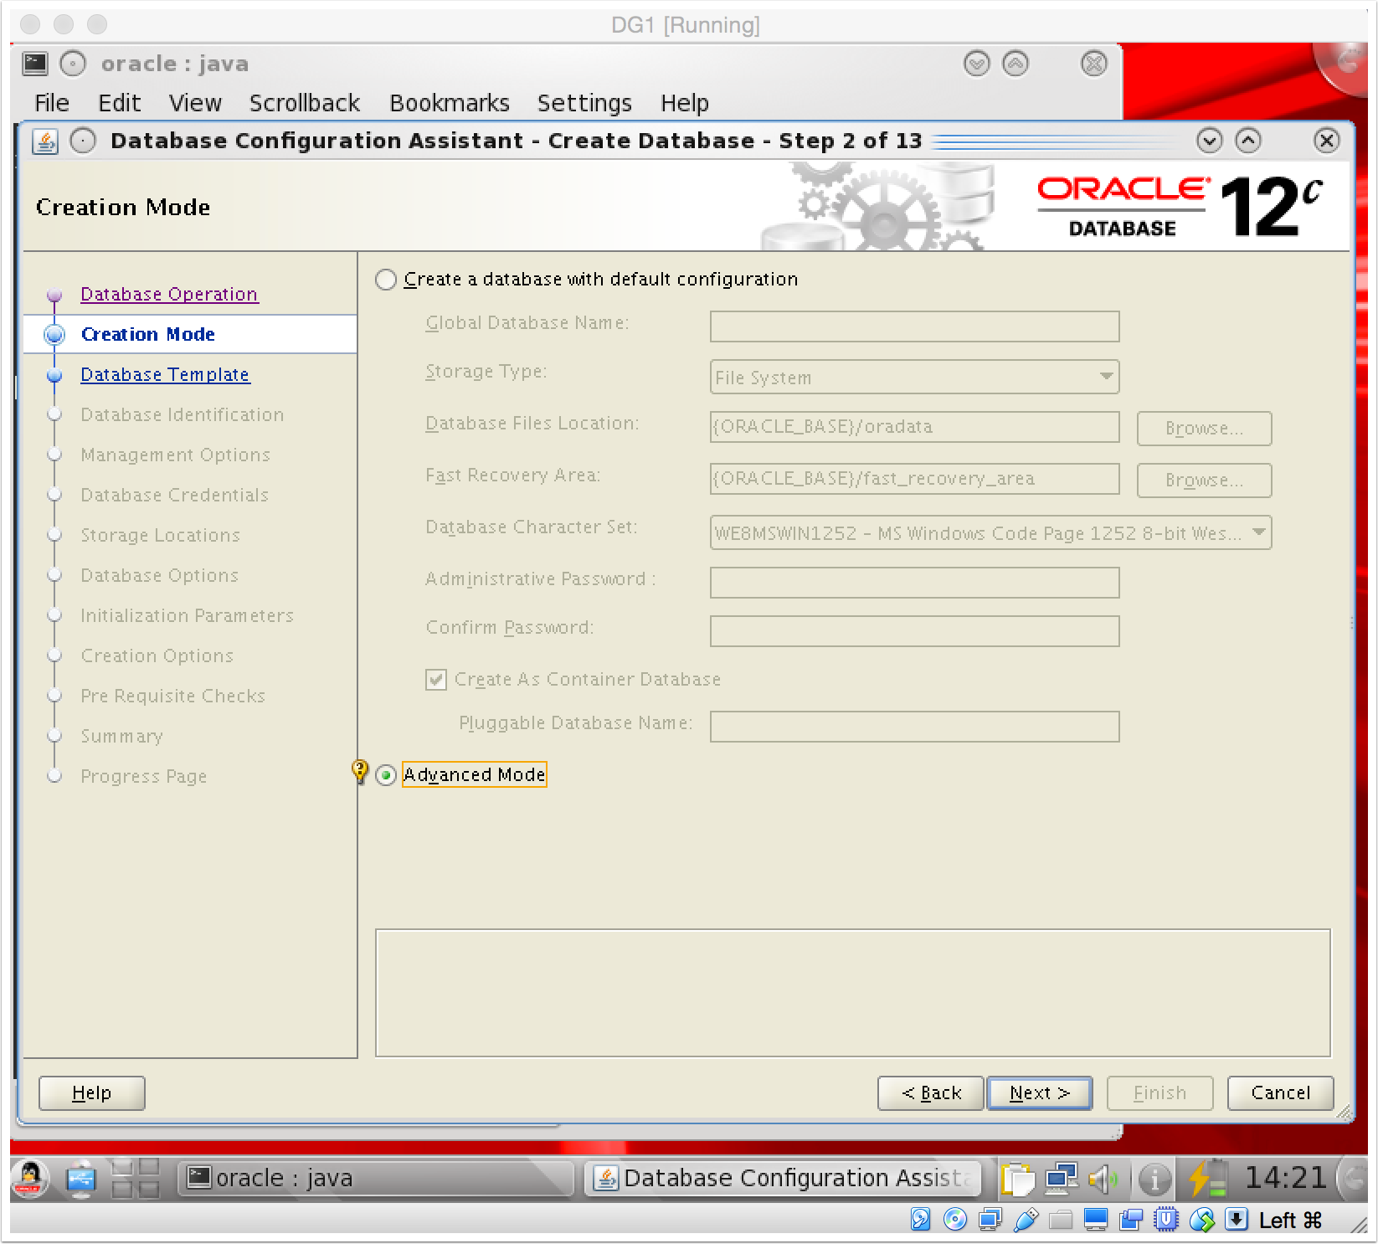Click the battery power tray icon
This screenshot has height=1244, width=1378.
coord(1207,1179)
